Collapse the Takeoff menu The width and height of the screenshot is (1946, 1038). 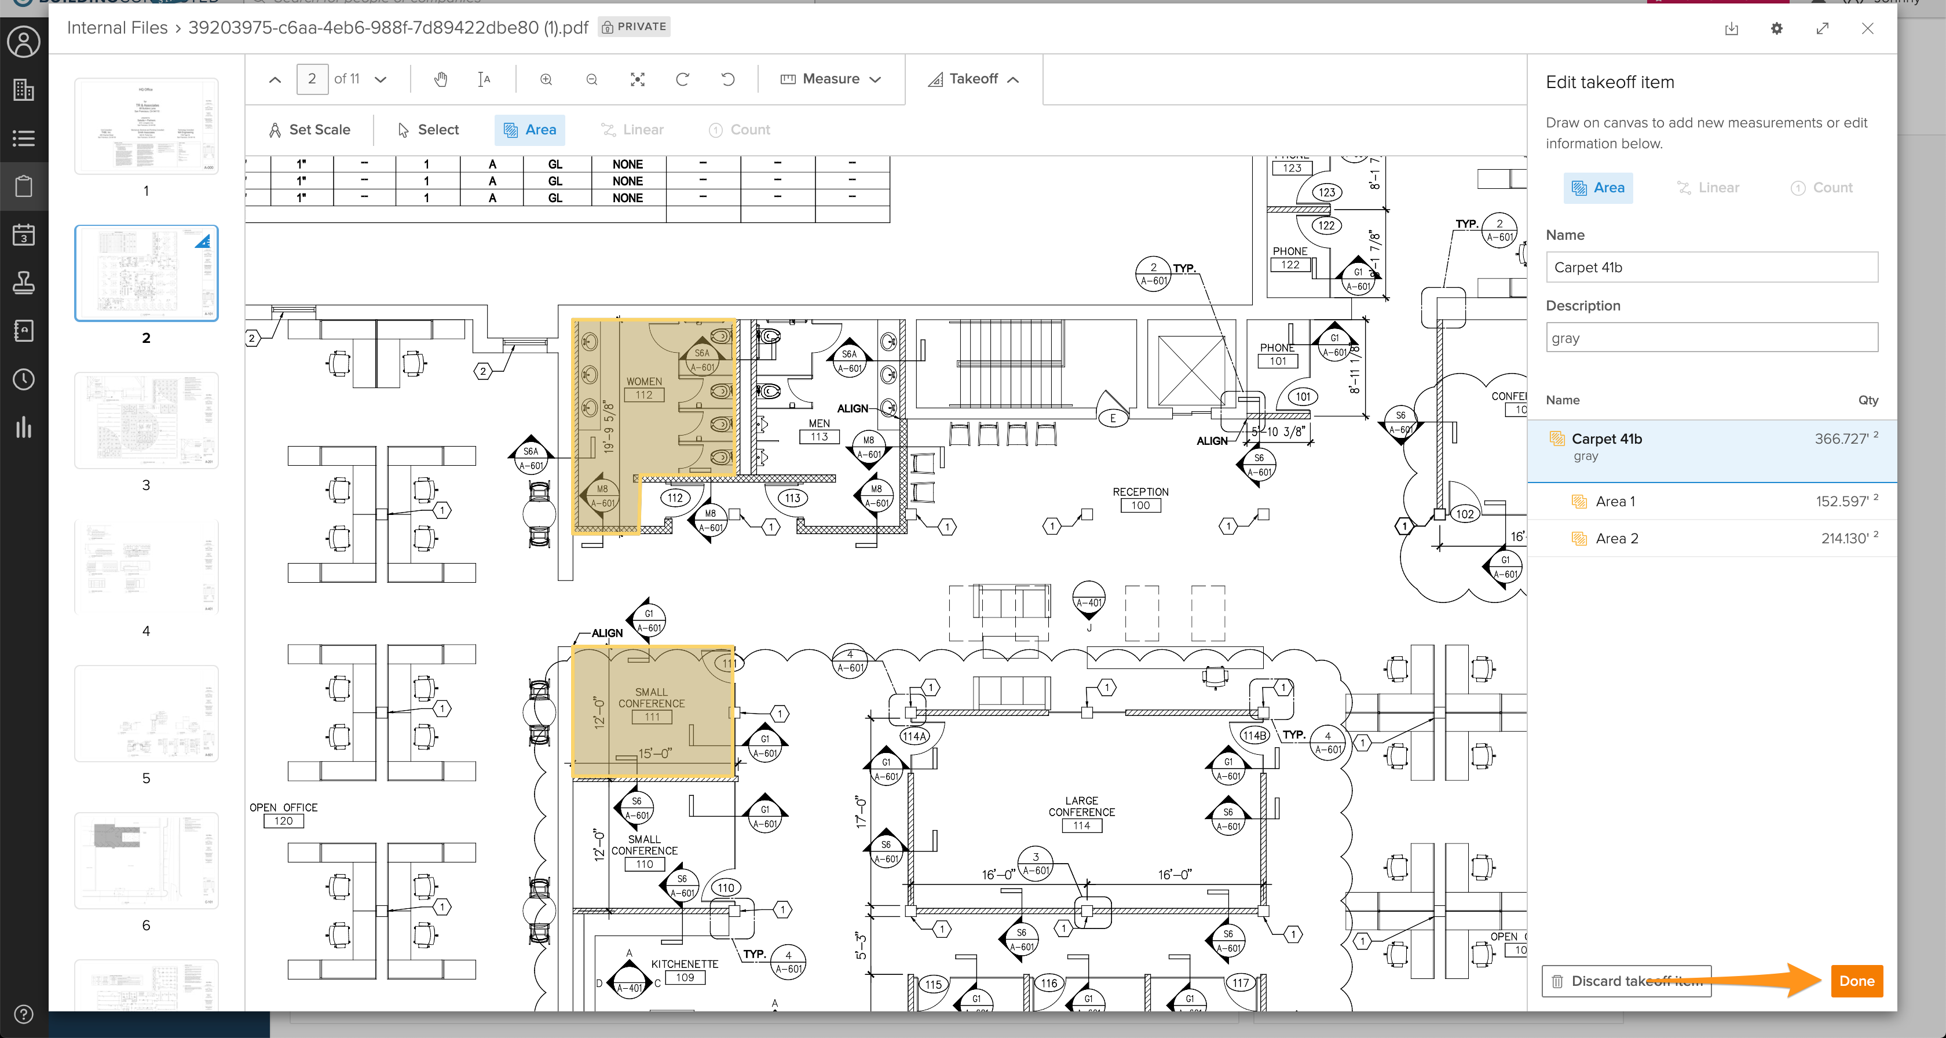[974, 79]
